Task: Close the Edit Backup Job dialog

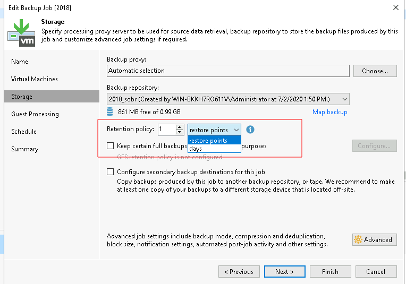Action: coord(395,7)
